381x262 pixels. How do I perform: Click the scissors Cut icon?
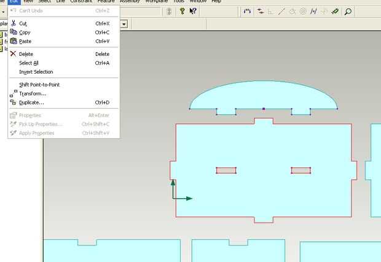(x=14, y=23)
